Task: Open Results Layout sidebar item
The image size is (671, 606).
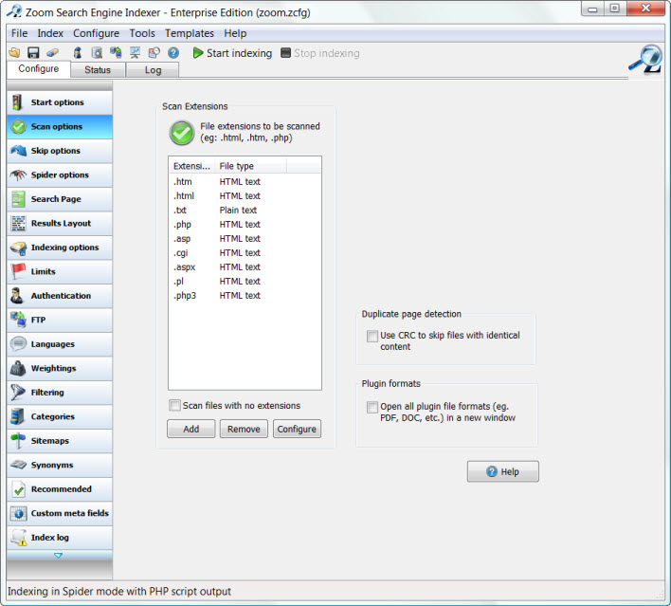Action: [x=60, y=223]
